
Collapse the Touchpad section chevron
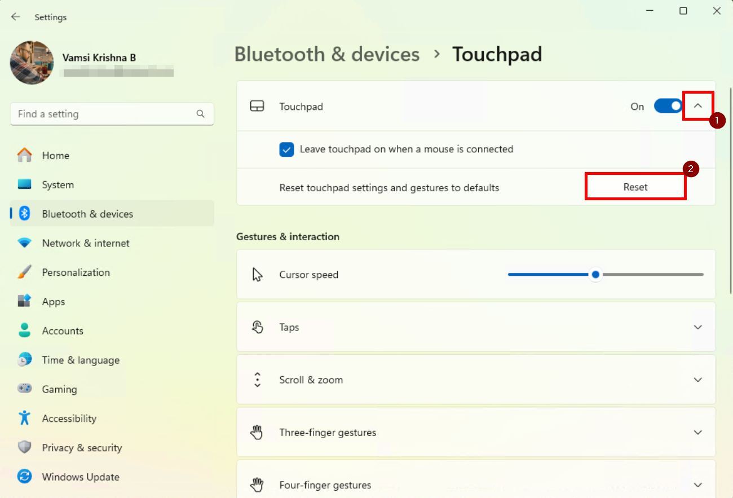(698, 106)
